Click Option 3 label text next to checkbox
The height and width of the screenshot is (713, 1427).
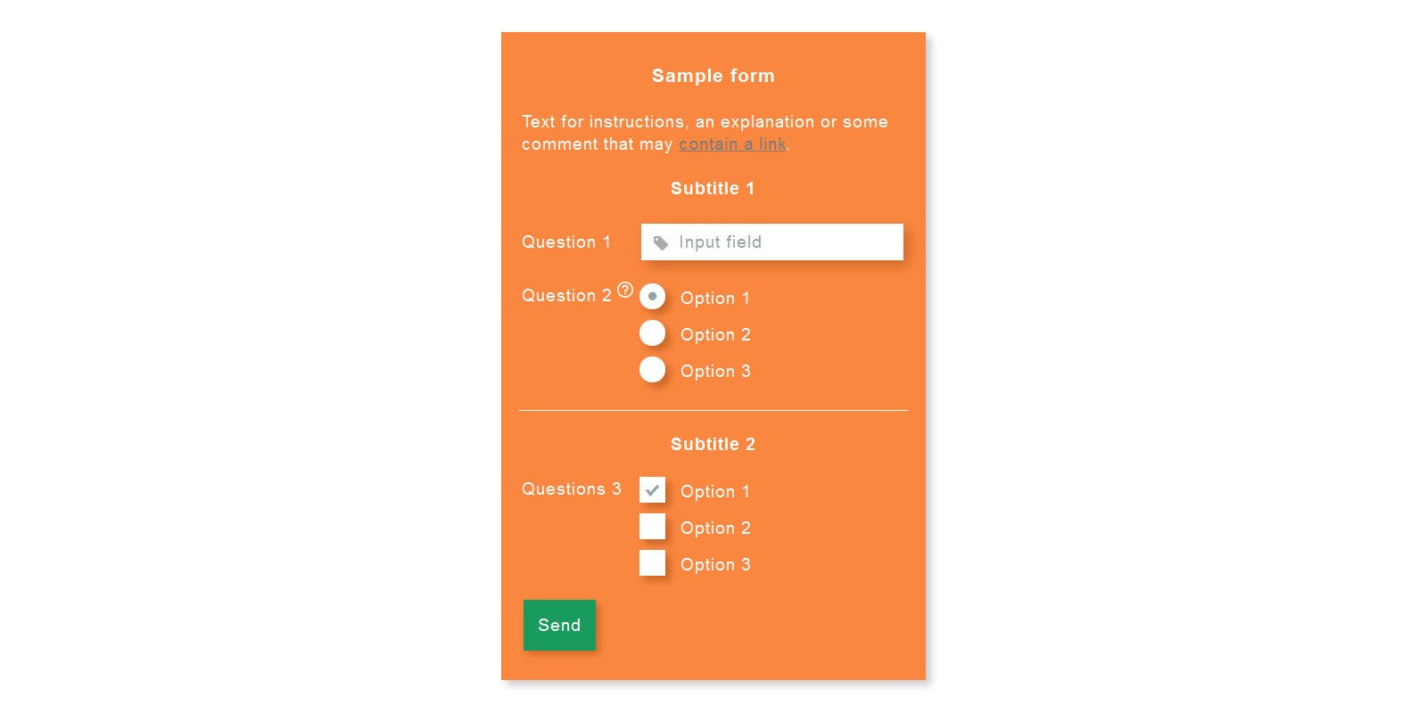click(x=715, y=565)
